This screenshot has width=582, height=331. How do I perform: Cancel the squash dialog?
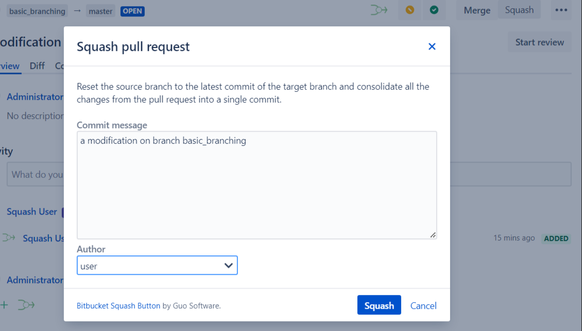coord(423,306)
